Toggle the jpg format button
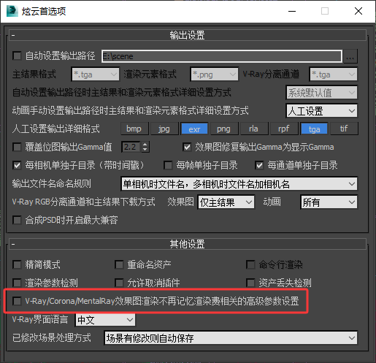Image resolution: width=376 pixels, height=363 pixels. coord(164,129)
